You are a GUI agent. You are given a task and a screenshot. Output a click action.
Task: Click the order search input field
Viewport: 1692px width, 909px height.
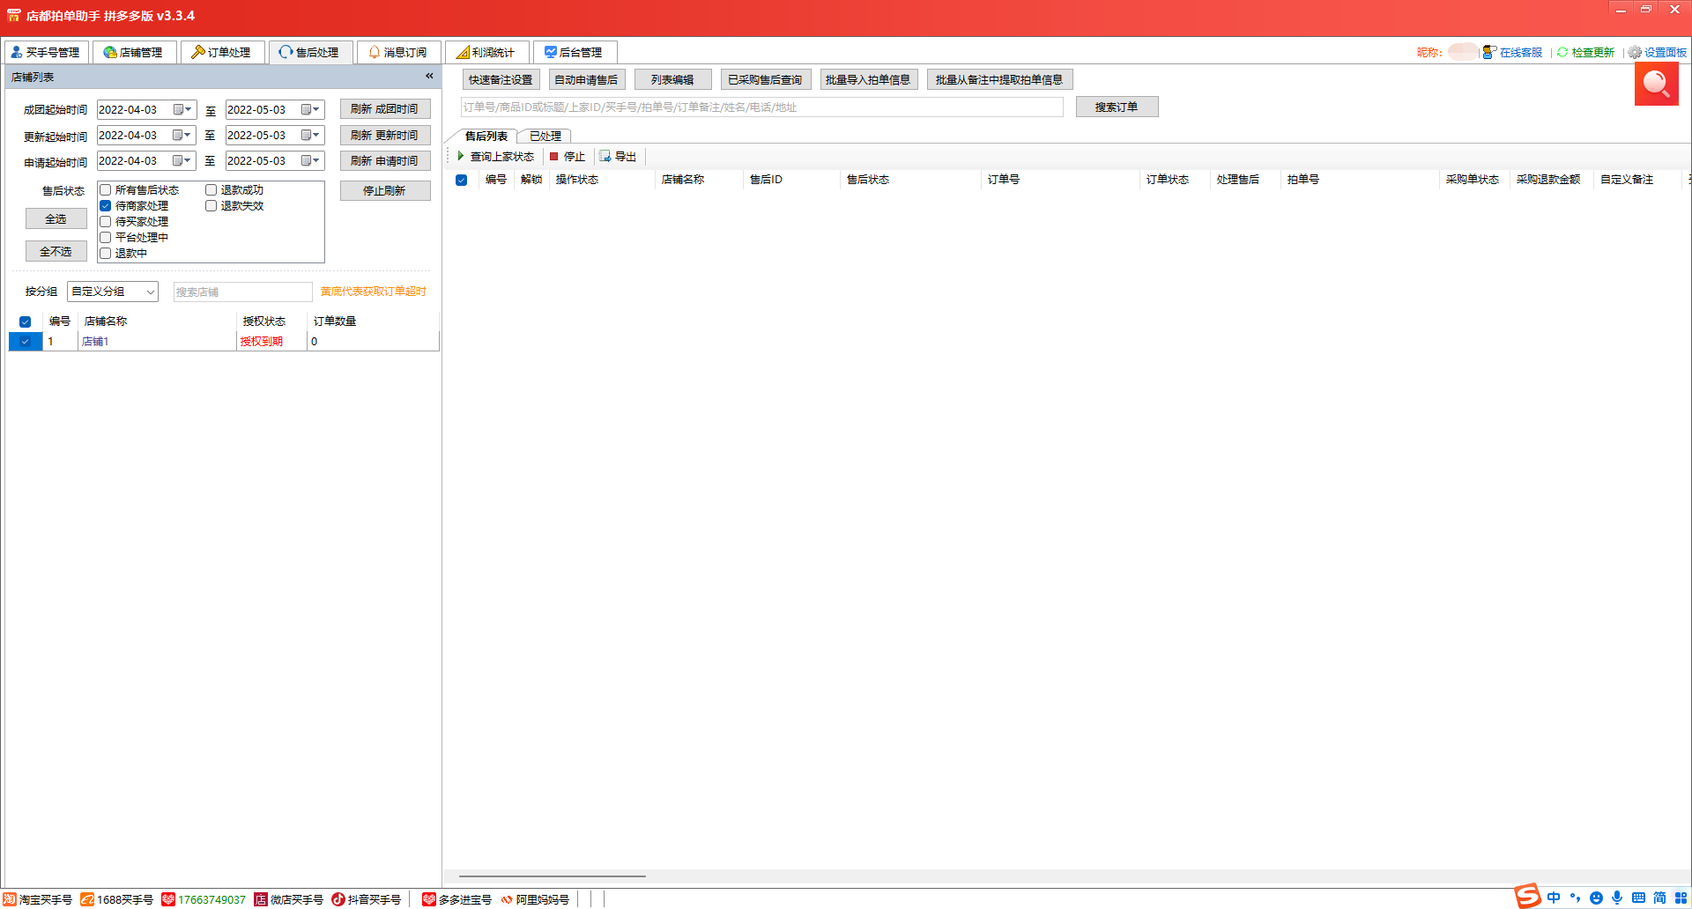(x=762, y=107)
